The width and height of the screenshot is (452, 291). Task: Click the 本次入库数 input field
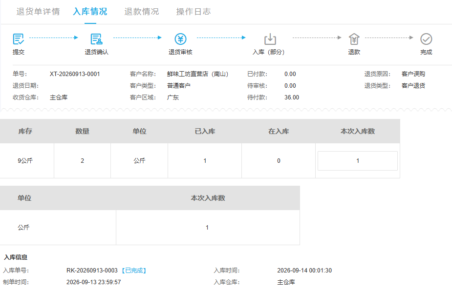(358, 161)
